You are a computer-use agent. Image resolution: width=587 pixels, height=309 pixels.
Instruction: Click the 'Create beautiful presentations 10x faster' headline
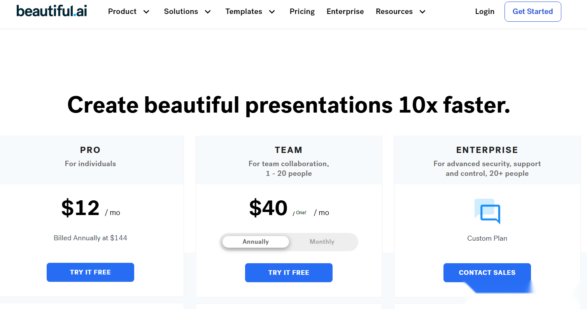289,105
